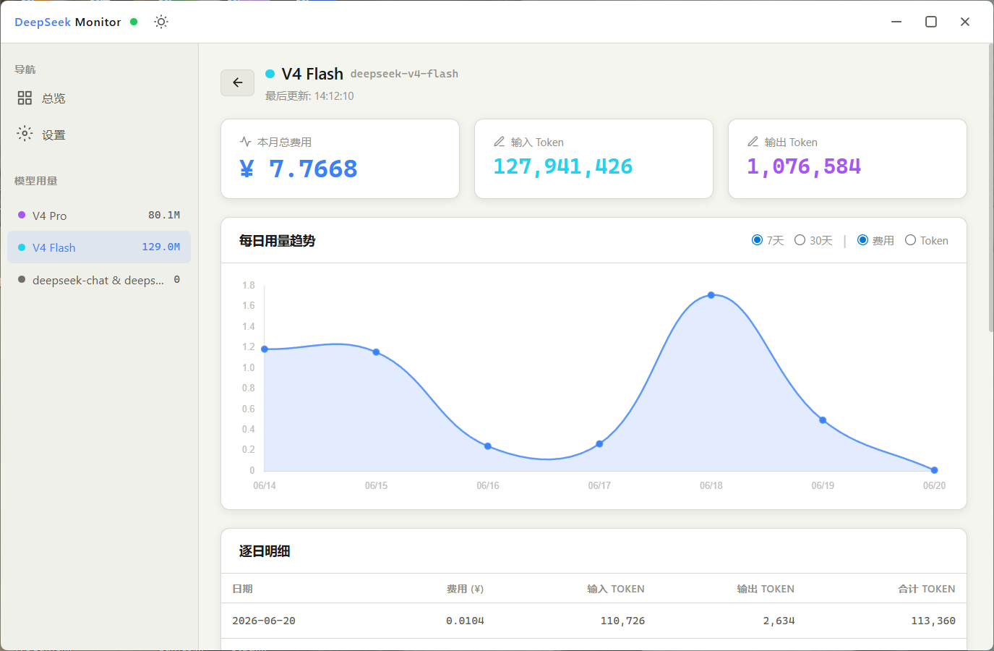The height and width of the screenshot is (651, 994).
Task: Click the 2,634 output token cell
Action: click(x=779, y=621)
